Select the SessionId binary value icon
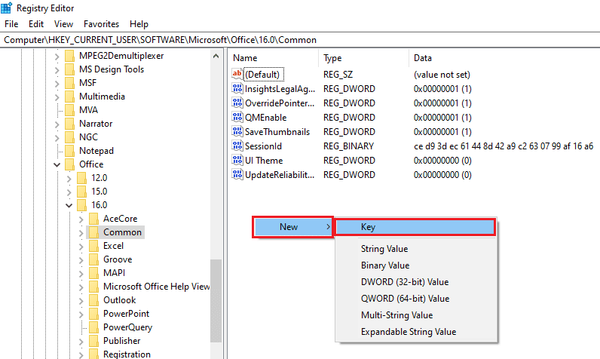This screenshot has width=600, height=359. click(237, 146)
